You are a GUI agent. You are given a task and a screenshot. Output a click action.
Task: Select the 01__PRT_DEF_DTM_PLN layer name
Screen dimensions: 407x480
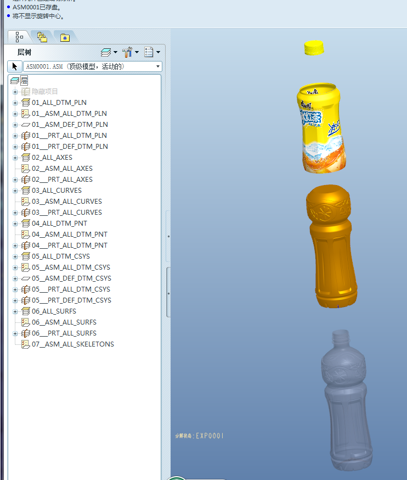70,147
